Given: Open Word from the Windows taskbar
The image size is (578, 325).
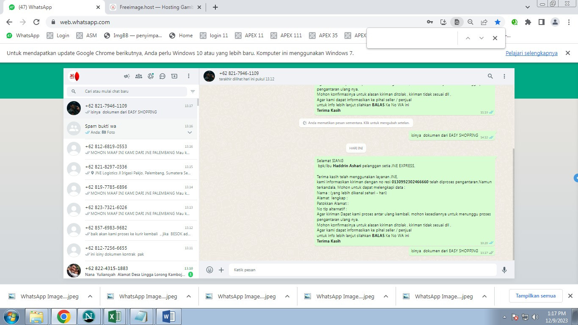Looking at the screenshot, I should (168, 316).
